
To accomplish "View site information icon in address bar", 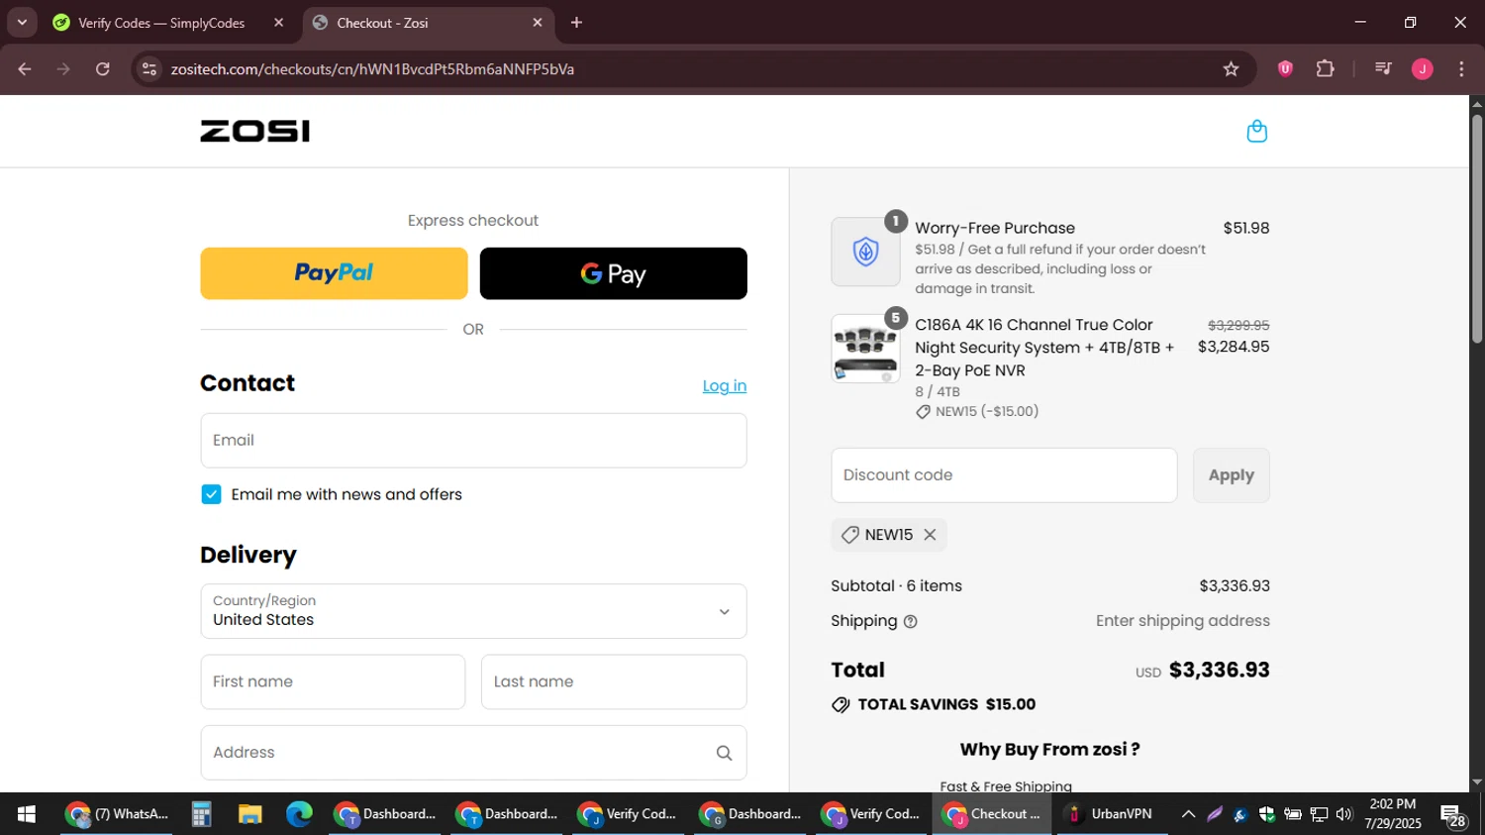I will coord(149,69).
